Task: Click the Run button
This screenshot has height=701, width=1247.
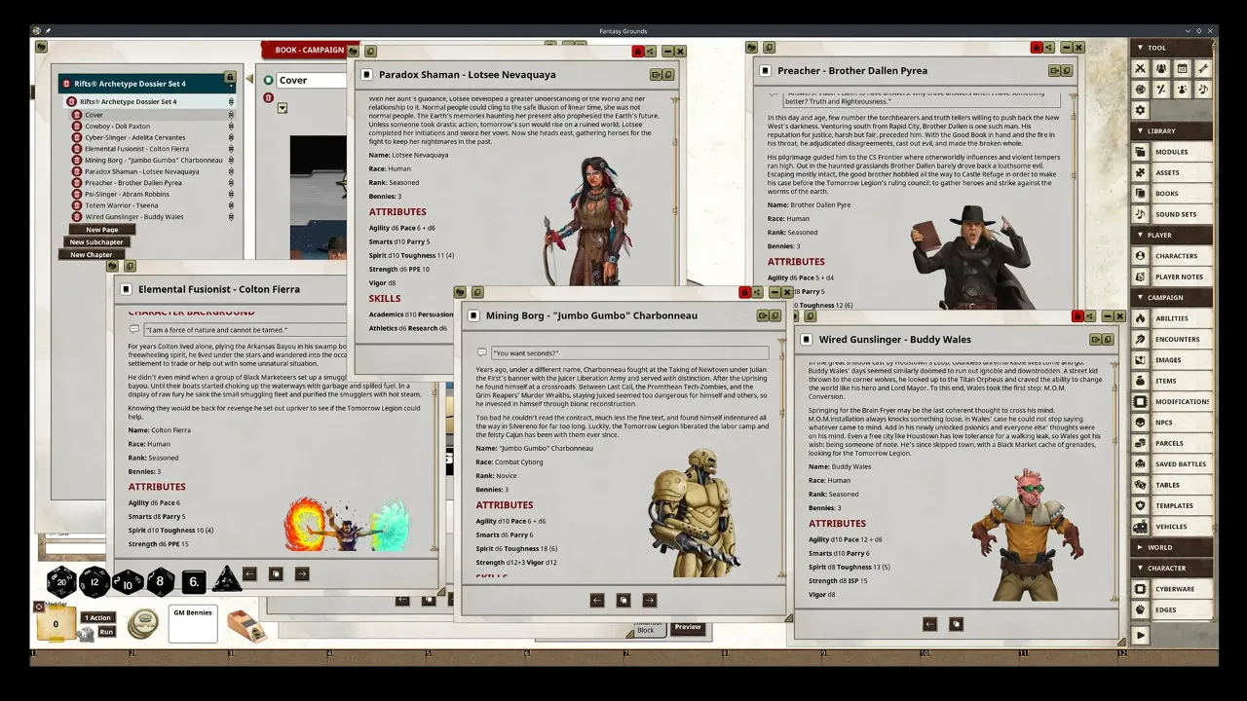Action: pos(106,632)
